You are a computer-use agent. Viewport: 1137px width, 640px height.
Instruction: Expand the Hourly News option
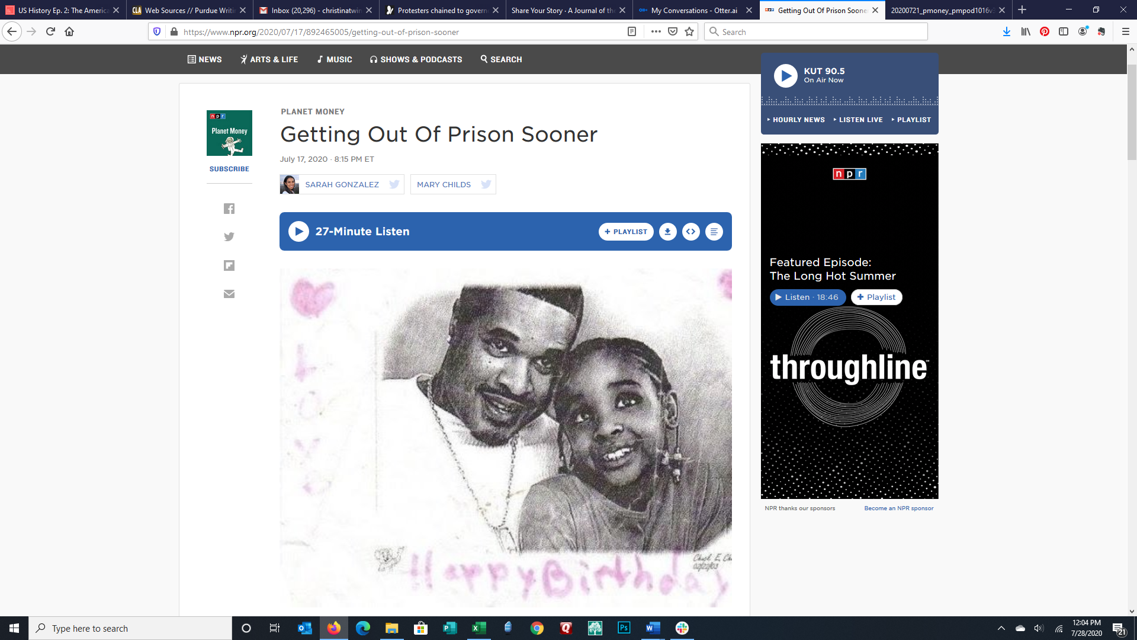point(795,120)
